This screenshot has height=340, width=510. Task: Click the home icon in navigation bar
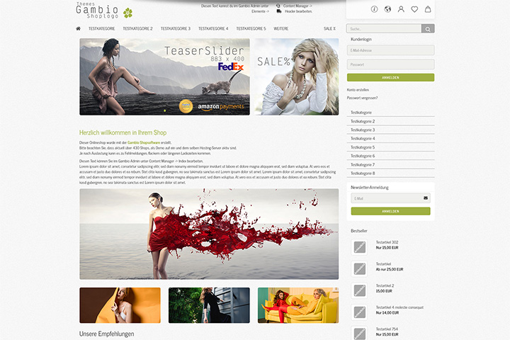[x=78, y=28]
